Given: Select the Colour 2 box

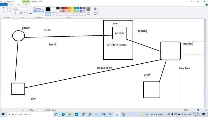Looking at the screenshot, I should coord(53,11).
